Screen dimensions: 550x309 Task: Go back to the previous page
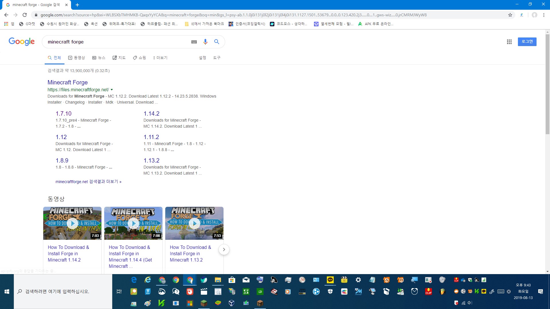click(x=6, y=15)
